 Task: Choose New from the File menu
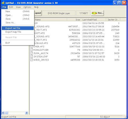pyautogui.click(x=18, y=12)
